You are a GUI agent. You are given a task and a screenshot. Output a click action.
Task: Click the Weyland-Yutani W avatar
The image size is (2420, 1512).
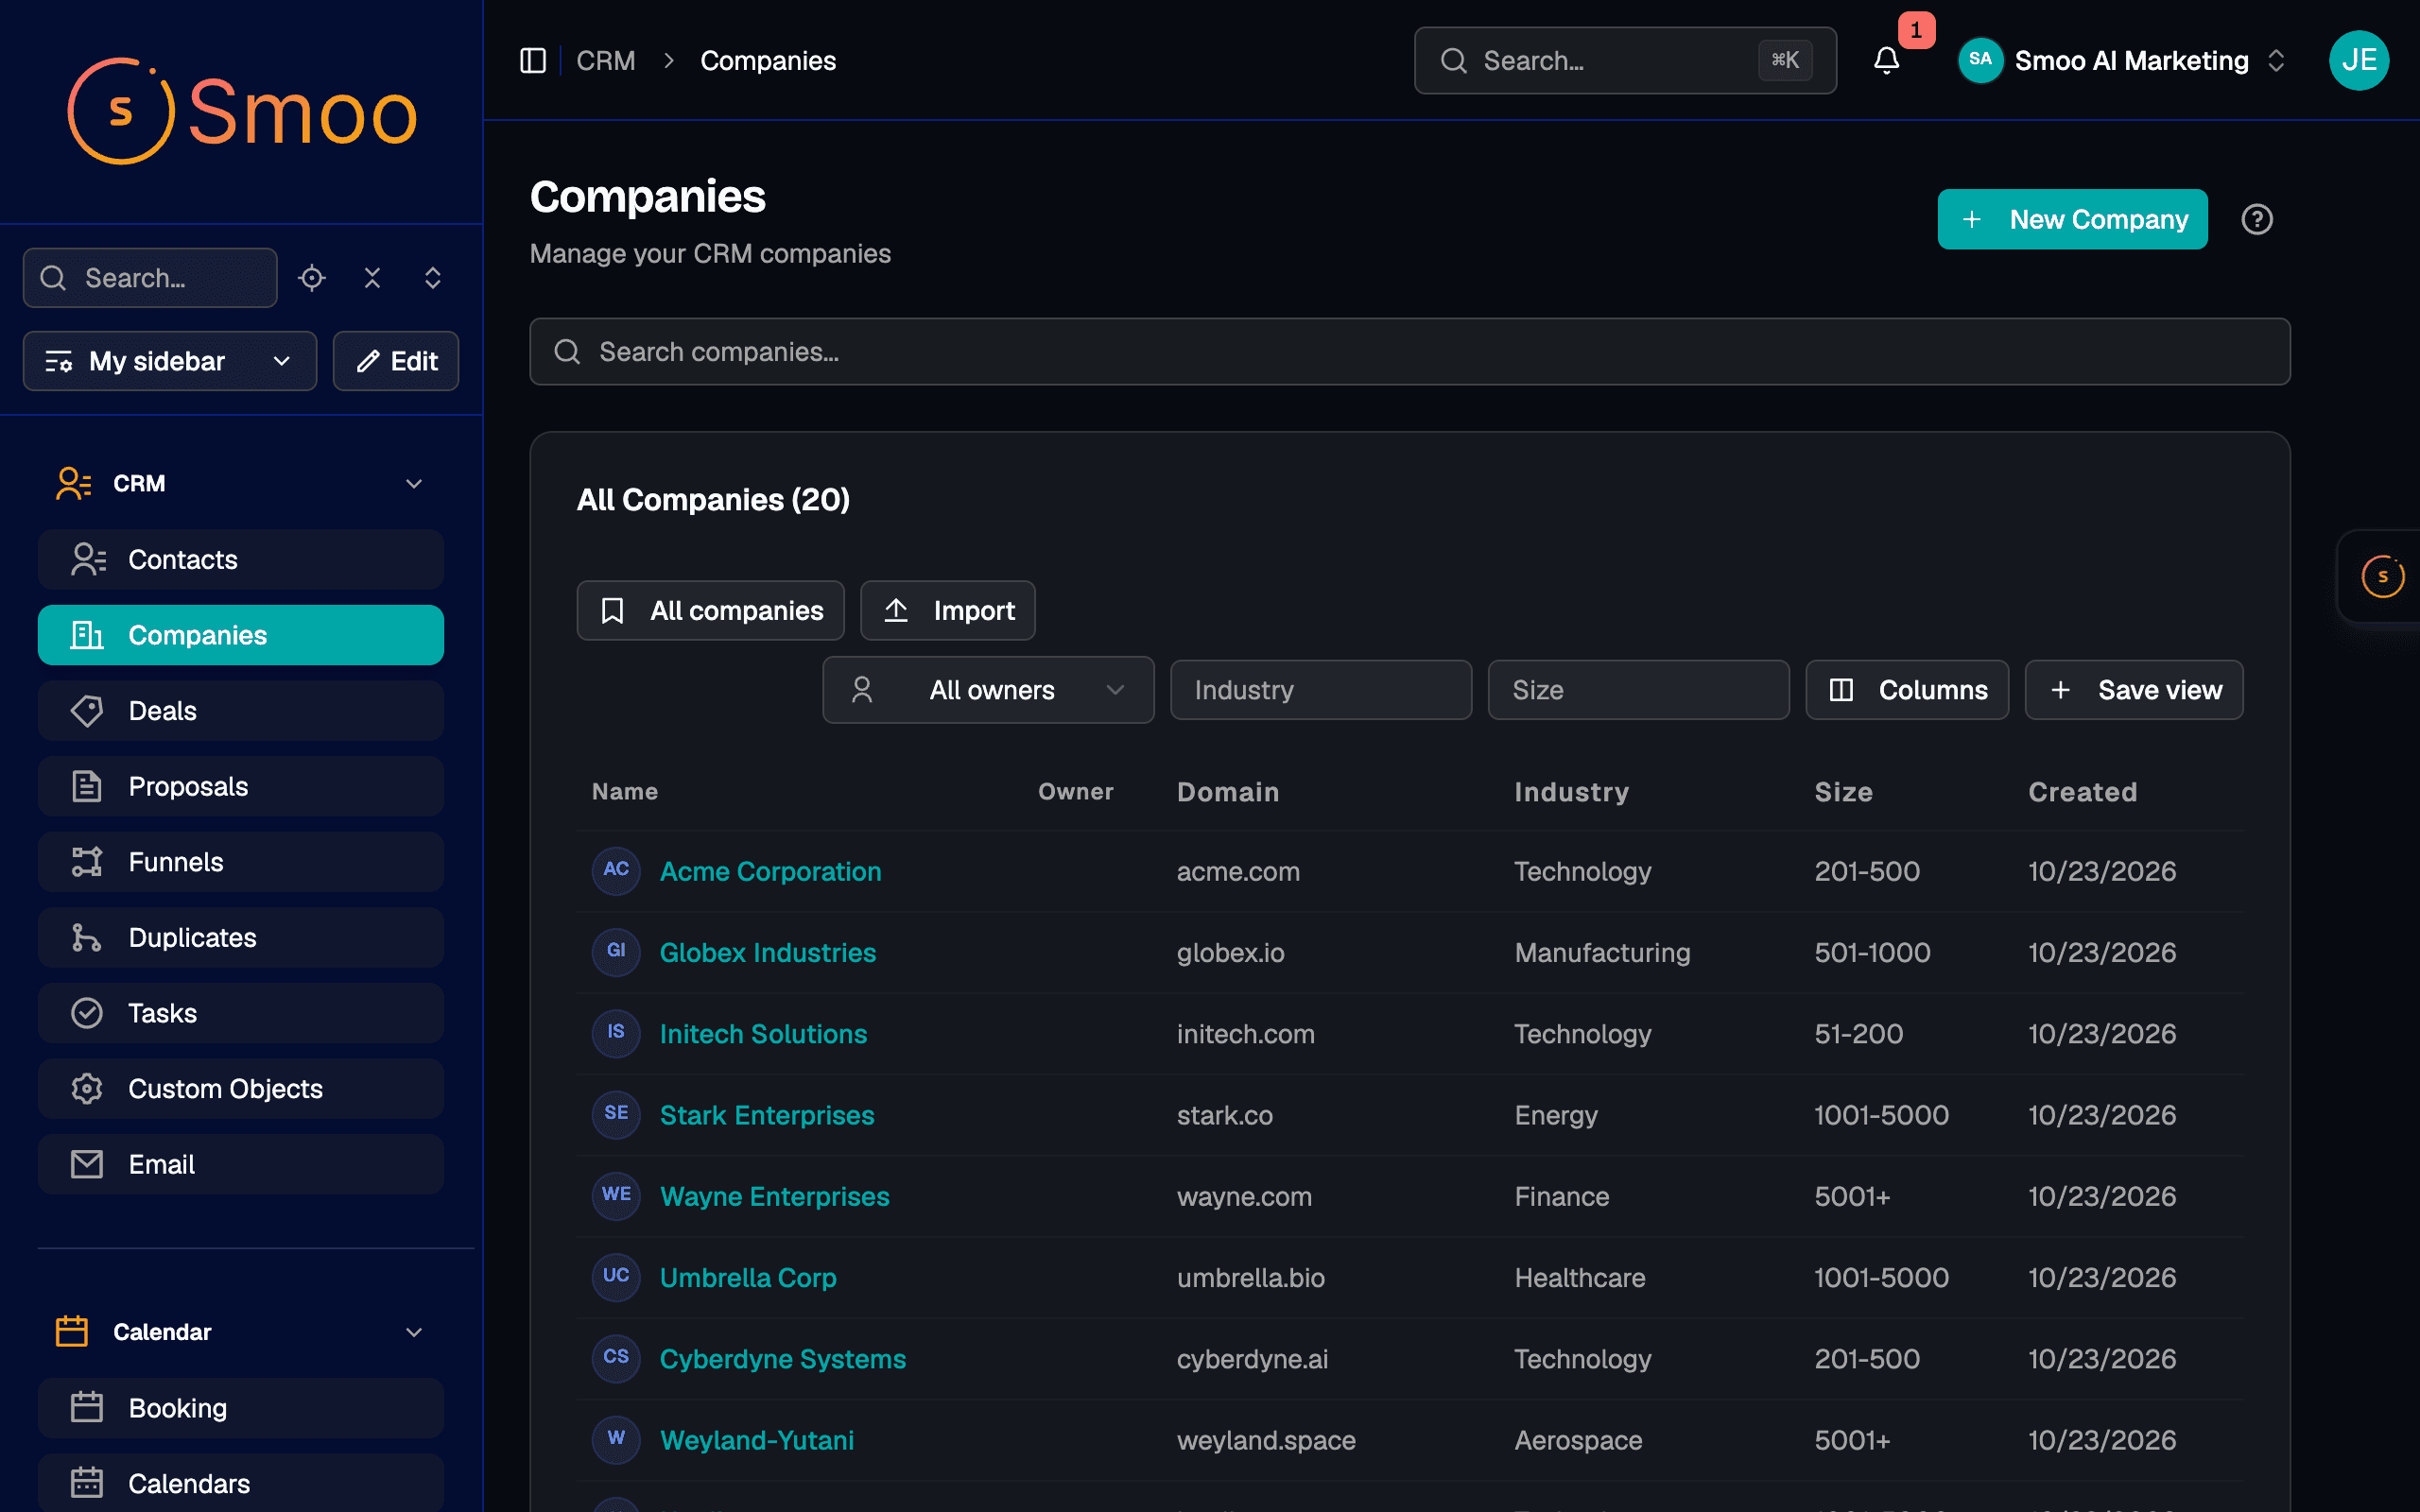tap(616, 1440)
